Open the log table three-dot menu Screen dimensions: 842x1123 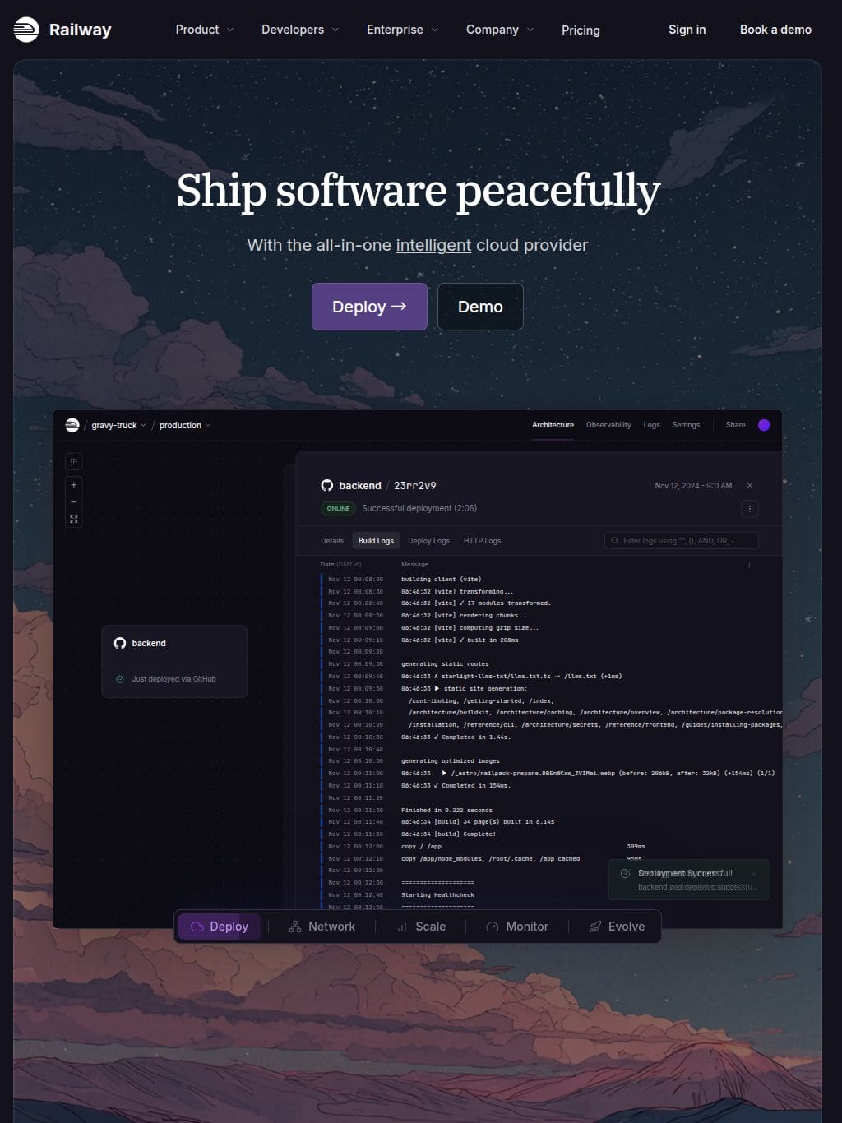pos(749,565)
